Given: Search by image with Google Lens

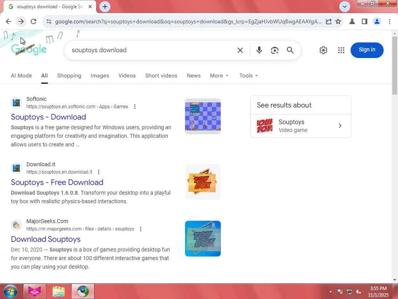Looking at the screenshot, I should click(275, 50).
